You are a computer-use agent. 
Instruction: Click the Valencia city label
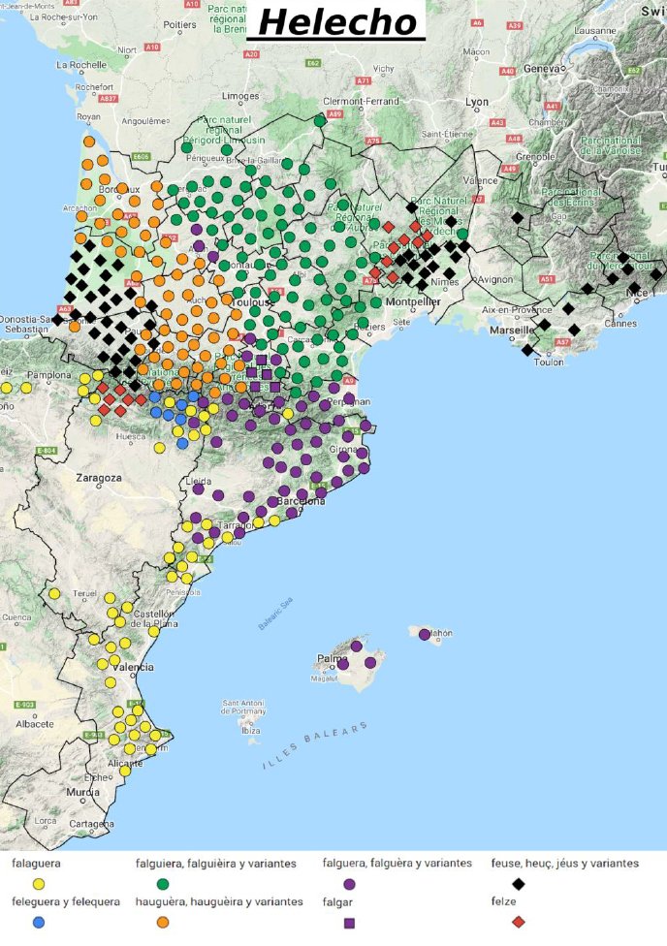pyautogui.click(x=134, y=667)
